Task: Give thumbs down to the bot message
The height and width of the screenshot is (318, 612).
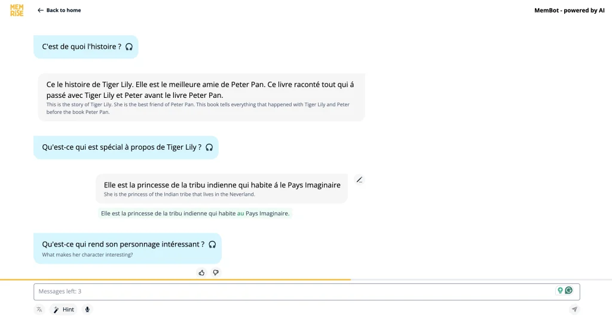Action: click(x=216, y=273)
